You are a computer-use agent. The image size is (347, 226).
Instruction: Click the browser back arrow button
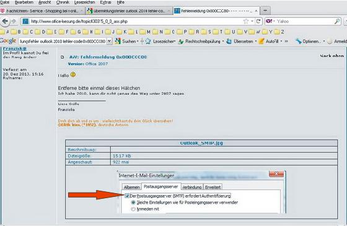[x=5, y=21]
